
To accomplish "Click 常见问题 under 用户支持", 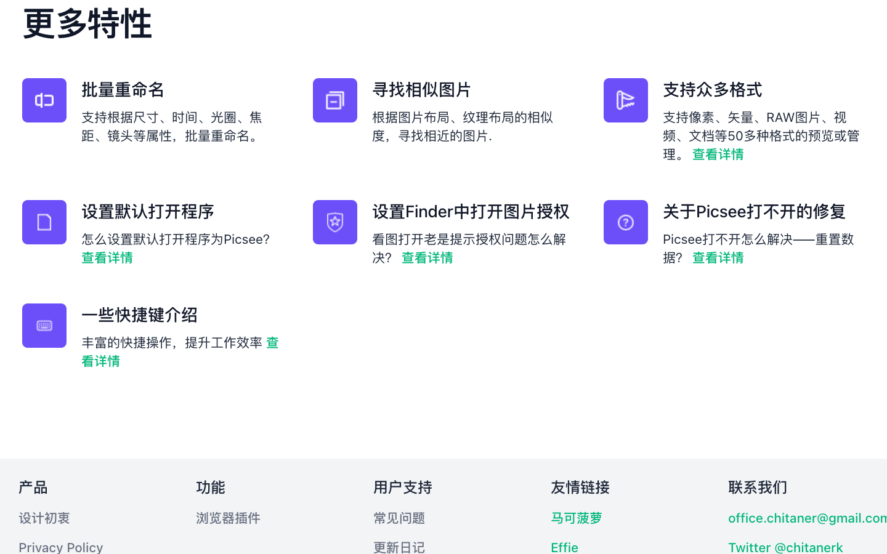I will [x=399, y=518].
